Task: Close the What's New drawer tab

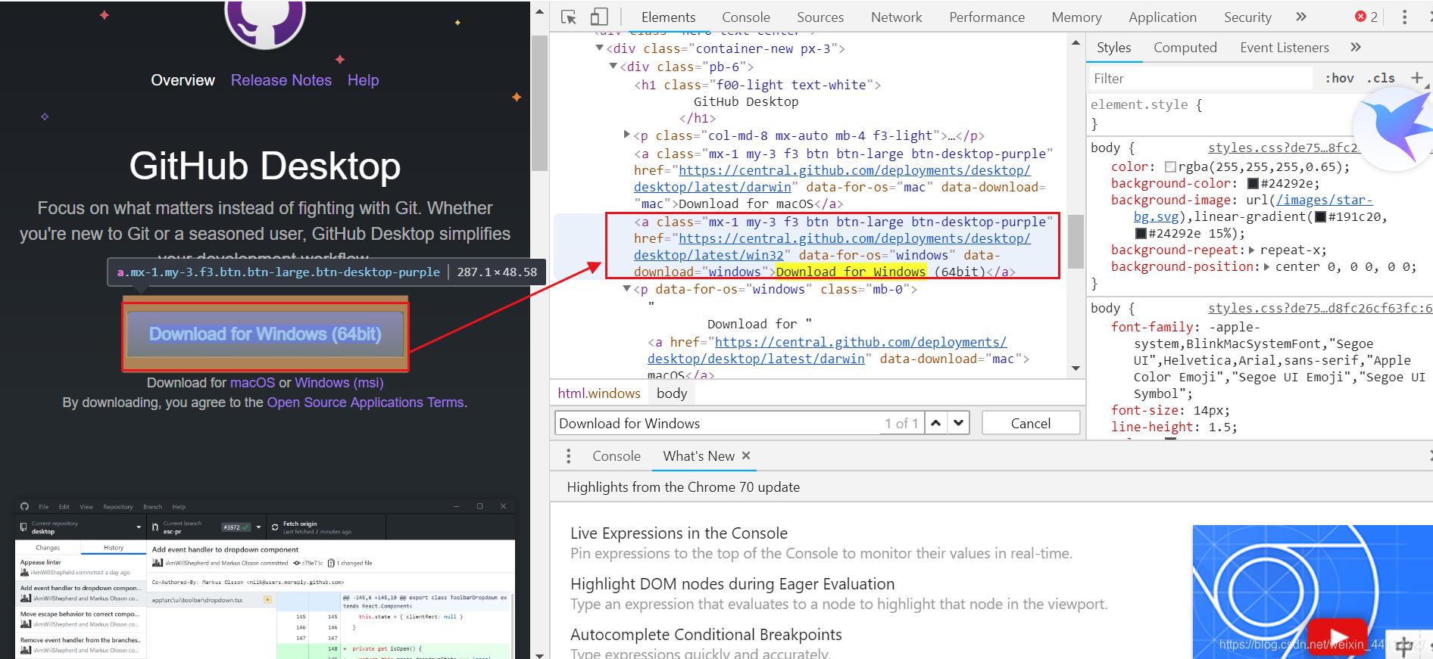Action: coord(746,455)
